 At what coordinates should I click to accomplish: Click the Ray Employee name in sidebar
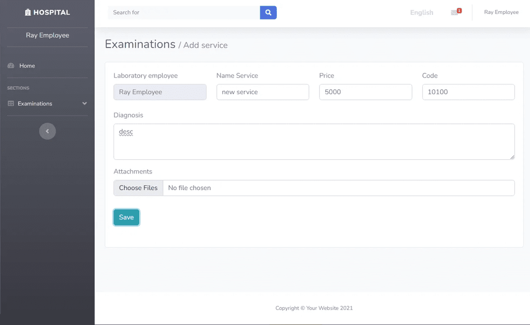pyautogui.click(x=47, y=35)
